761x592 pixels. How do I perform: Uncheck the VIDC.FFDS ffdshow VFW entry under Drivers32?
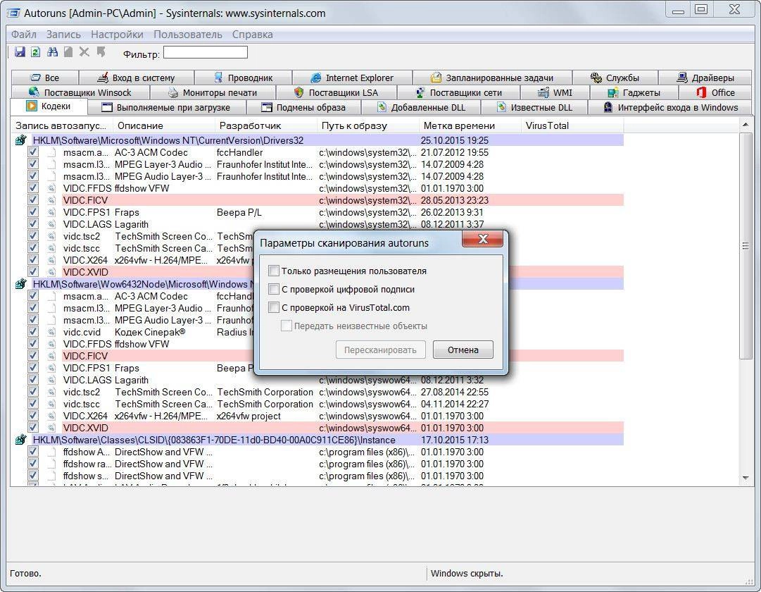click(32, 188)
